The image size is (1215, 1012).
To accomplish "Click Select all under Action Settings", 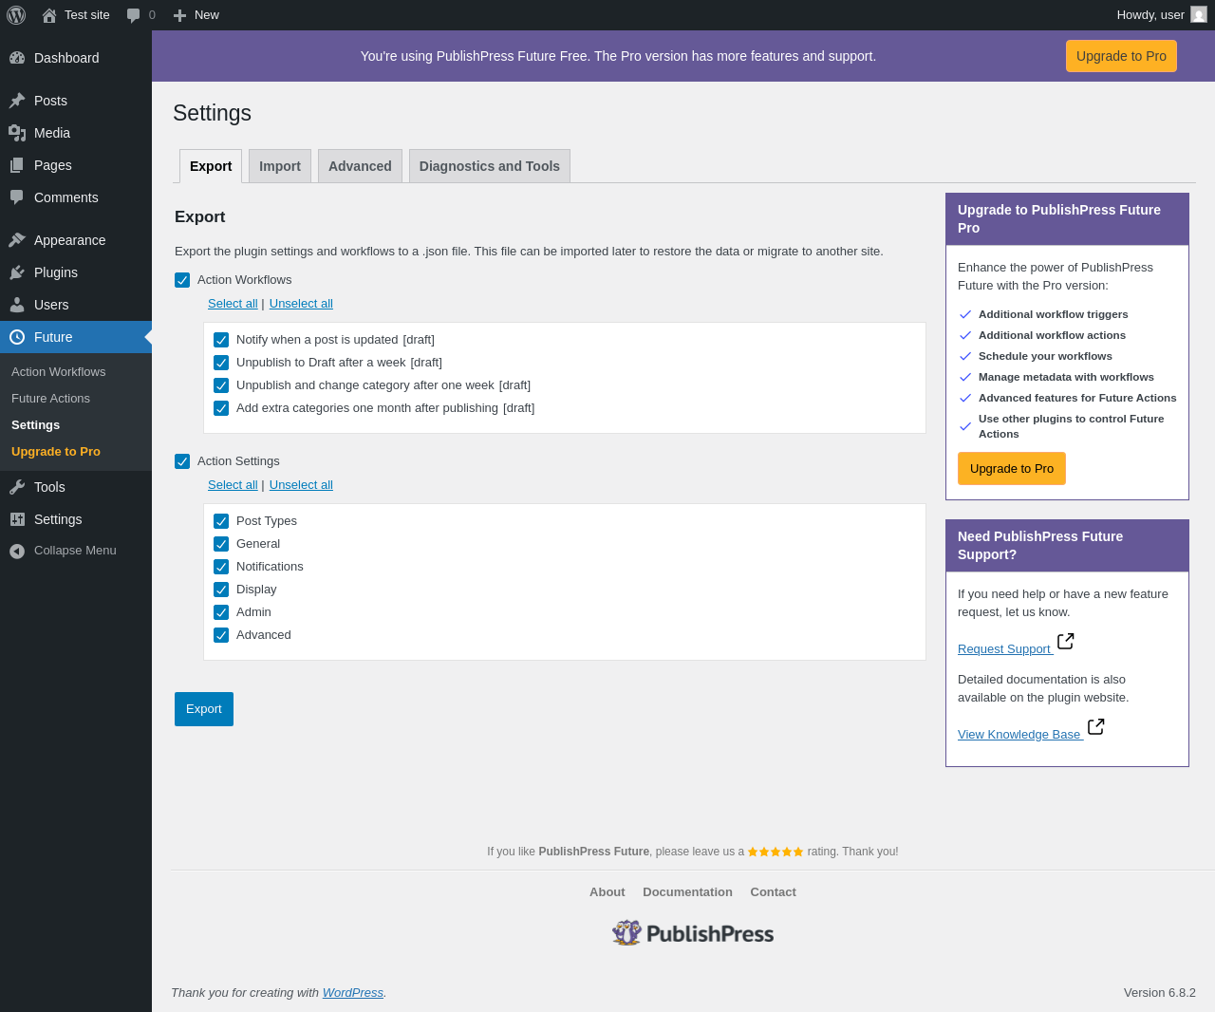I will (233, 485).
